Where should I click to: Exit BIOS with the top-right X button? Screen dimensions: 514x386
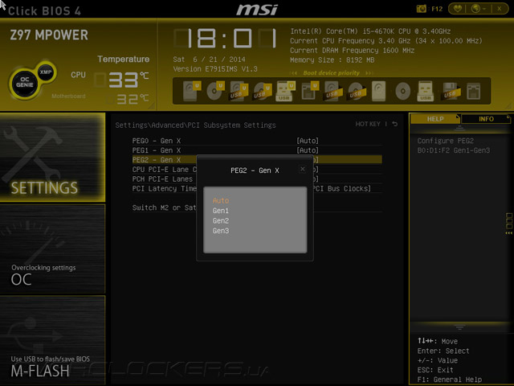(x=500, y=9)
